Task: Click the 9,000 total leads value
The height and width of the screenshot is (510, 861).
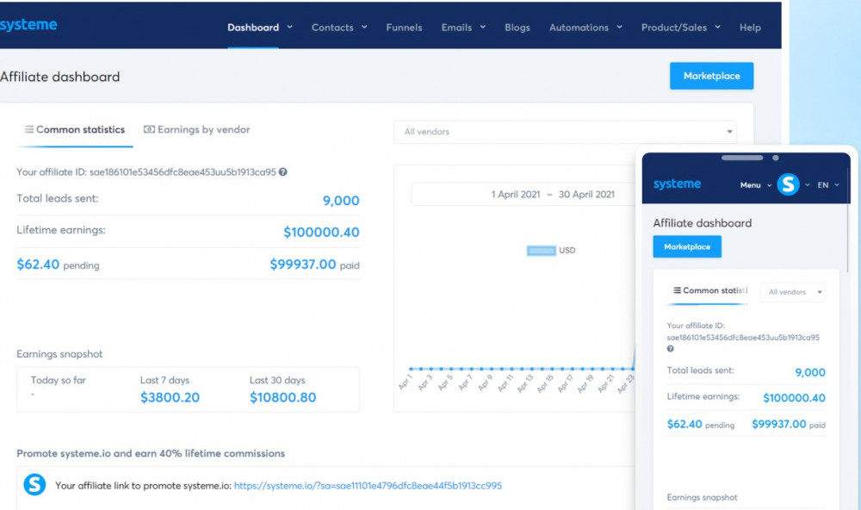Action: (x=341, y=201)
